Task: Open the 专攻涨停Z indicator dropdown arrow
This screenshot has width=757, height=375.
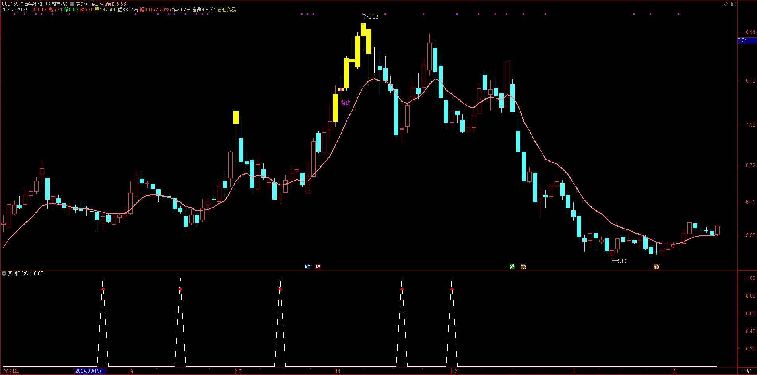Action: (x=72, y=4)
